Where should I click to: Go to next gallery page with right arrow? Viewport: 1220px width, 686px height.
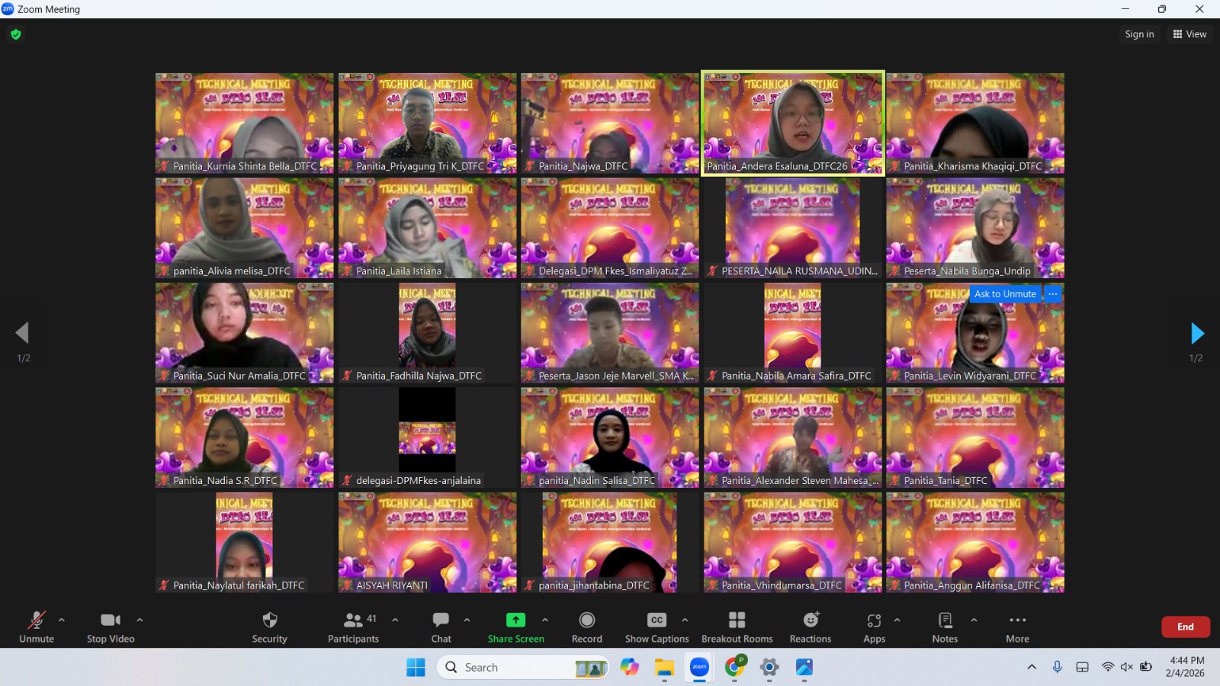pos(1197,333)
